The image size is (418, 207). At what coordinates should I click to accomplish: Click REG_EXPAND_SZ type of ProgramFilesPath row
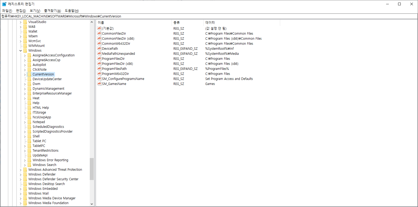(x=185, y=69)
